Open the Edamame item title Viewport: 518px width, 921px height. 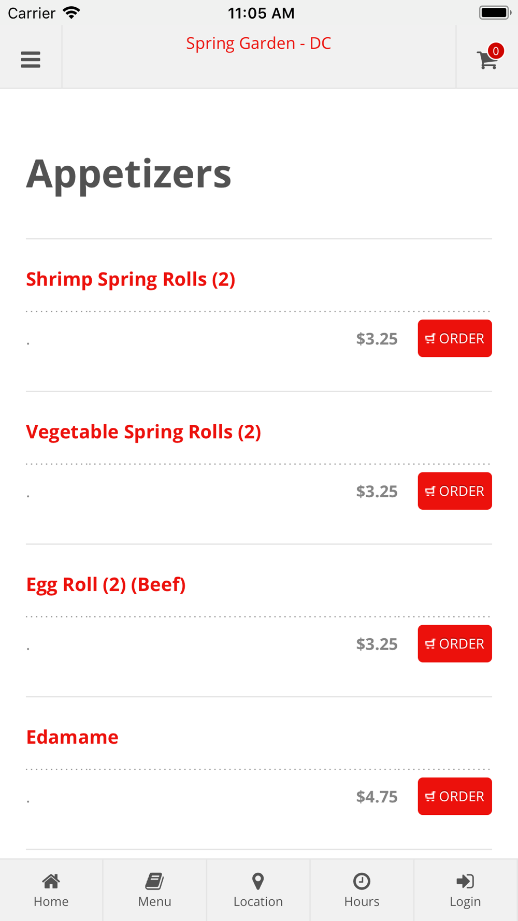[73, 737]
